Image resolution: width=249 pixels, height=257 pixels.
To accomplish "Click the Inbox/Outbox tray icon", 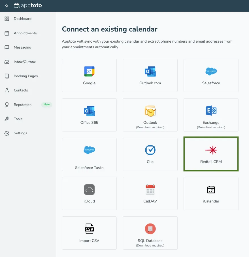I will tap(7, 62).
